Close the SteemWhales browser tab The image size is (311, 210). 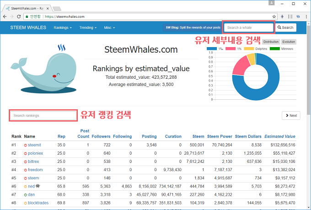48,9
